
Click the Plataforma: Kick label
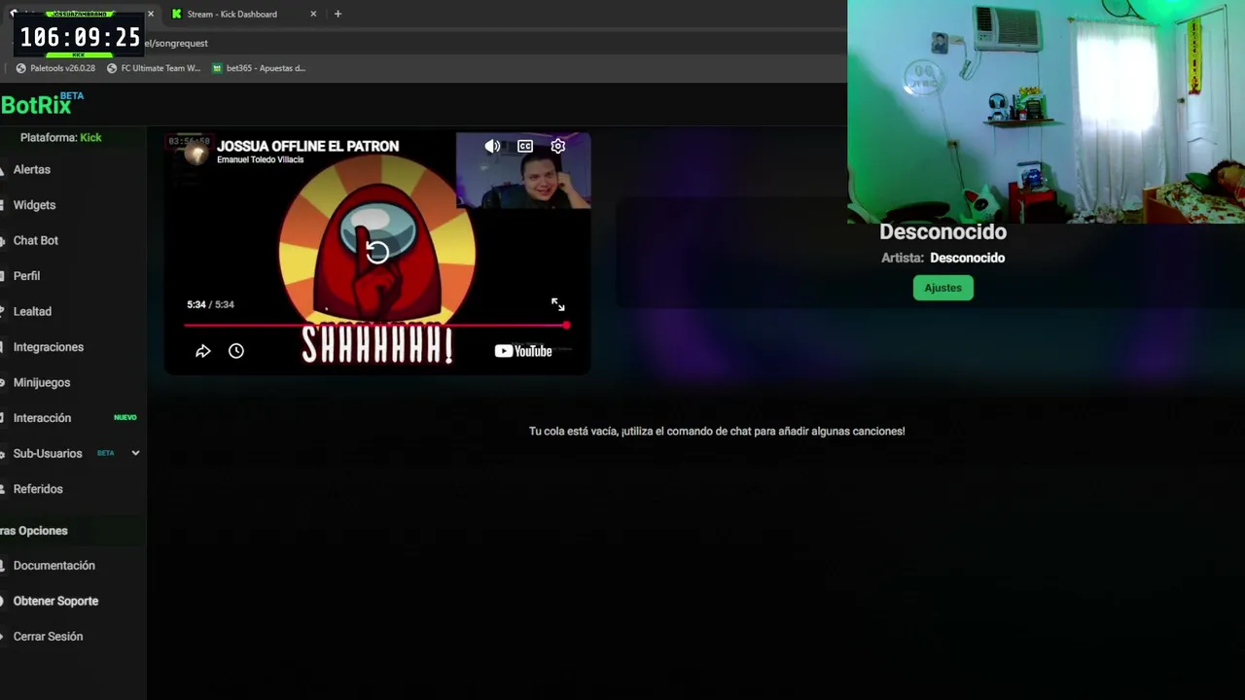click(61, 137)
